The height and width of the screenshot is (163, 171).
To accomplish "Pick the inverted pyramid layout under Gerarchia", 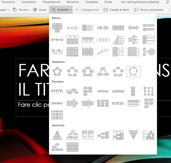I will coord(133,135).
